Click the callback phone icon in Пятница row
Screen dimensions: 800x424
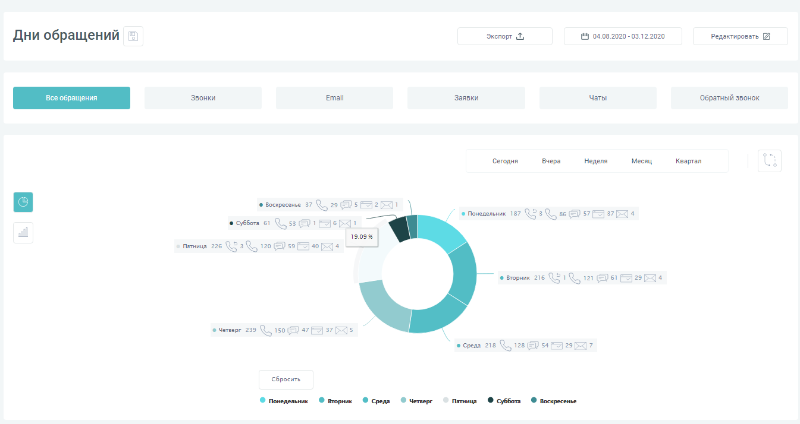pyautogui.click(x=231, y=246)
